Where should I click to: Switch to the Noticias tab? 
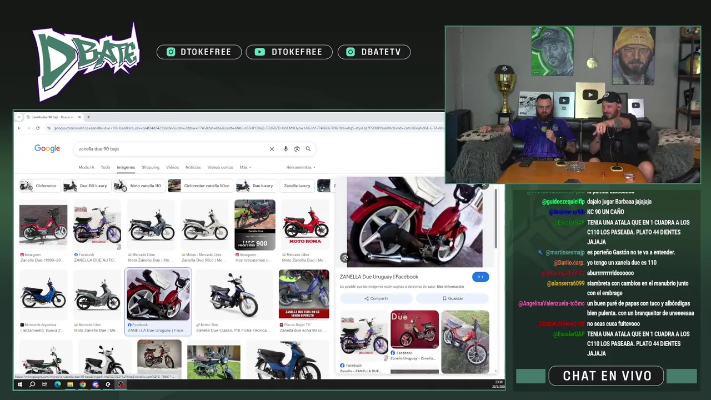click(x=193, y=167)
